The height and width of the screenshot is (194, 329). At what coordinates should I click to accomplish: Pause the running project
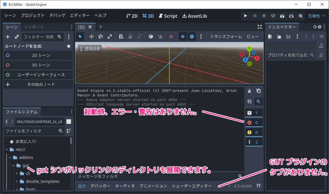(x=255, y=16)
